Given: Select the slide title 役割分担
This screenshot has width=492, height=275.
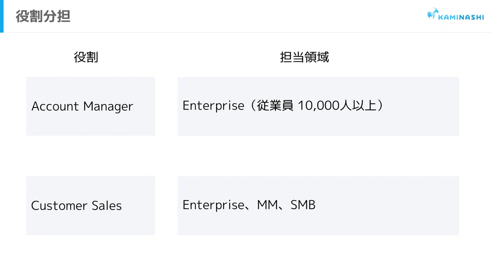Looking at the screenshot, I should click(x=43, y=16).
